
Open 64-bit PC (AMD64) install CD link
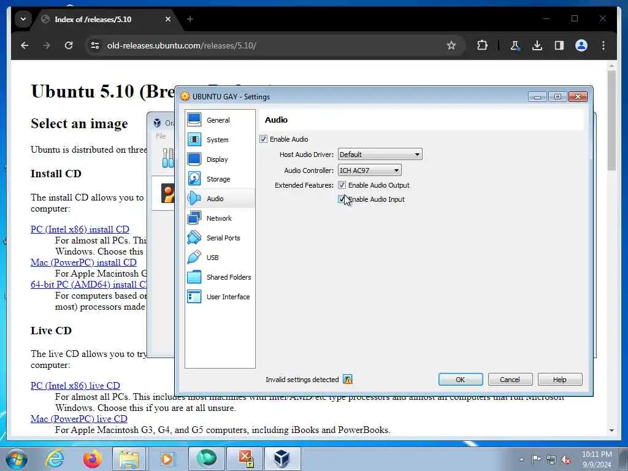tap(89, 285)
